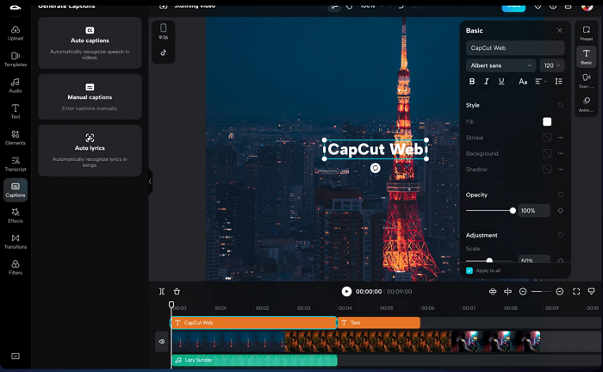This screenshot has width=603, height=372.
Task: Toggle bold formatting
Action: [472, 82]
